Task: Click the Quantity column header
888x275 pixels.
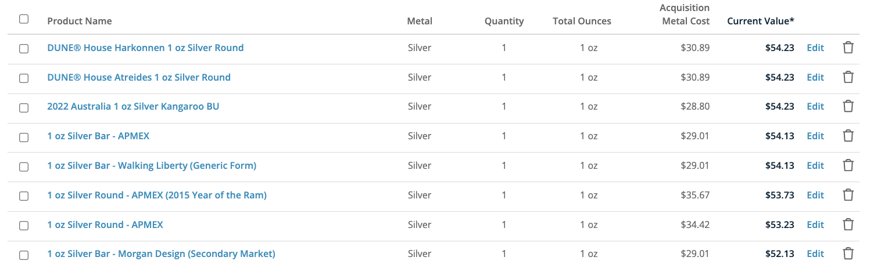Action: (x=504, y=21)
